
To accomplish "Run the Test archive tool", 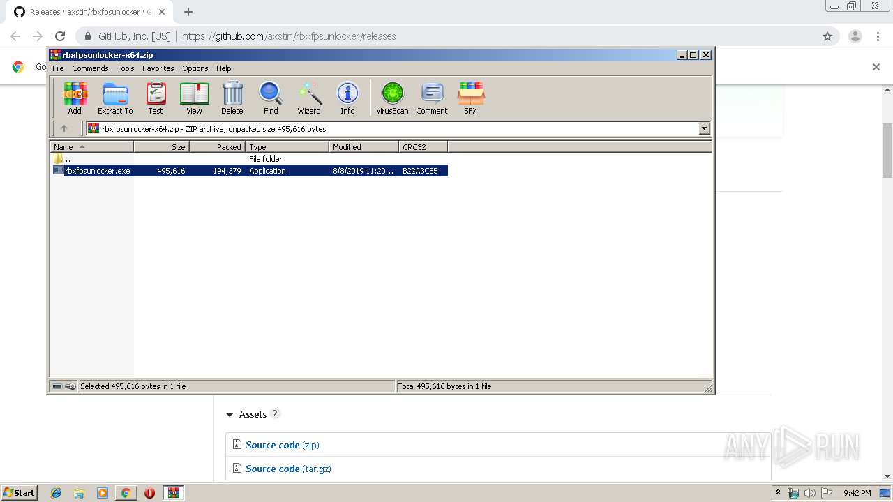I will (x=156, y=98).
